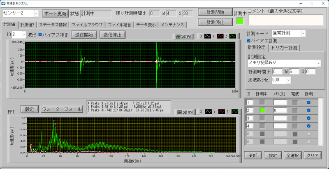
Task: Select the 計測設定 sub-tab
Action: click(257, 47)
